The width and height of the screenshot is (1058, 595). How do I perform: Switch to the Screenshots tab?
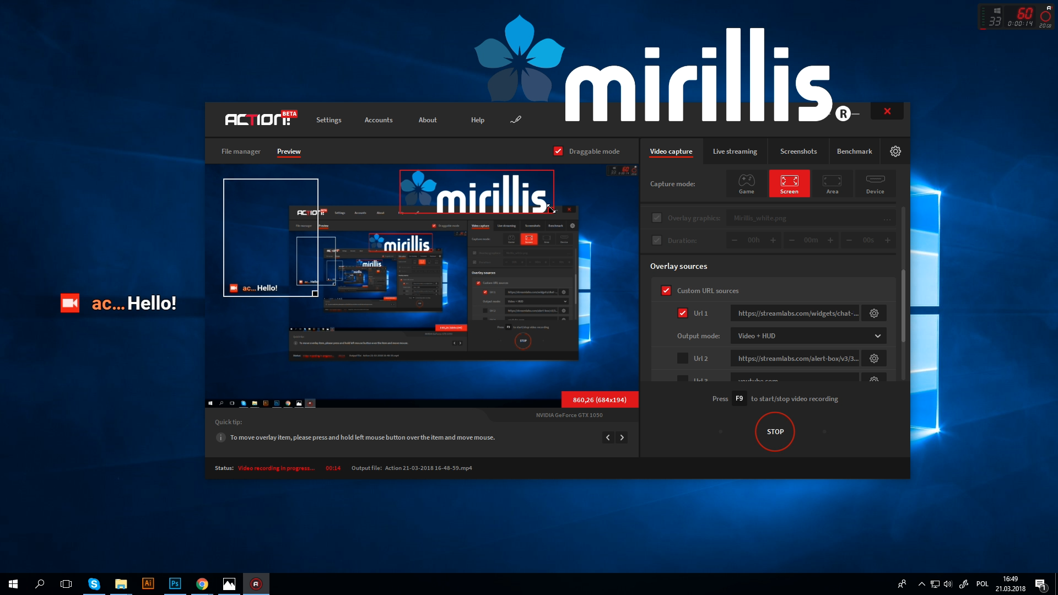point(798,151)
